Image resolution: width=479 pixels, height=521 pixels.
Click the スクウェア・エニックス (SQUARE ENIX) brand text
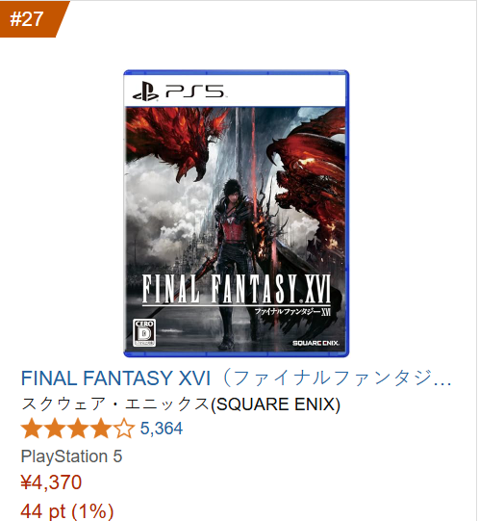[181, 404]
